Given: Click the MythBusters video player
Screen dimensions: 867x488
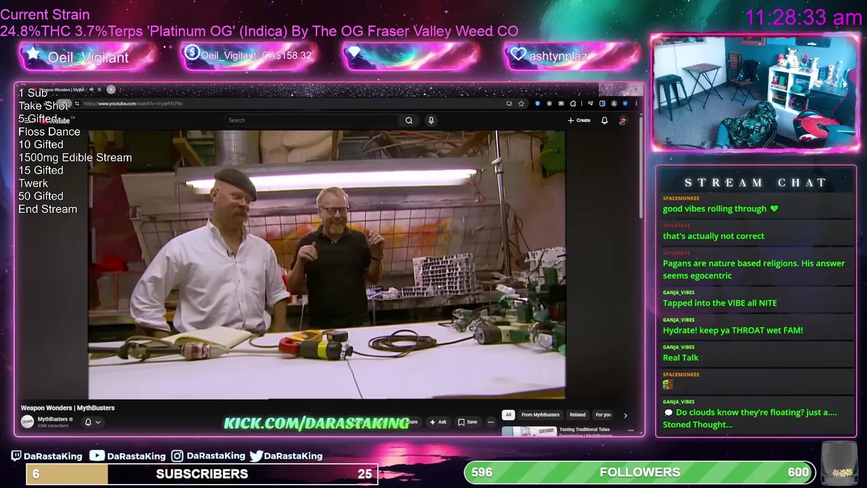Looking at the screenshot, I should 326,264.
